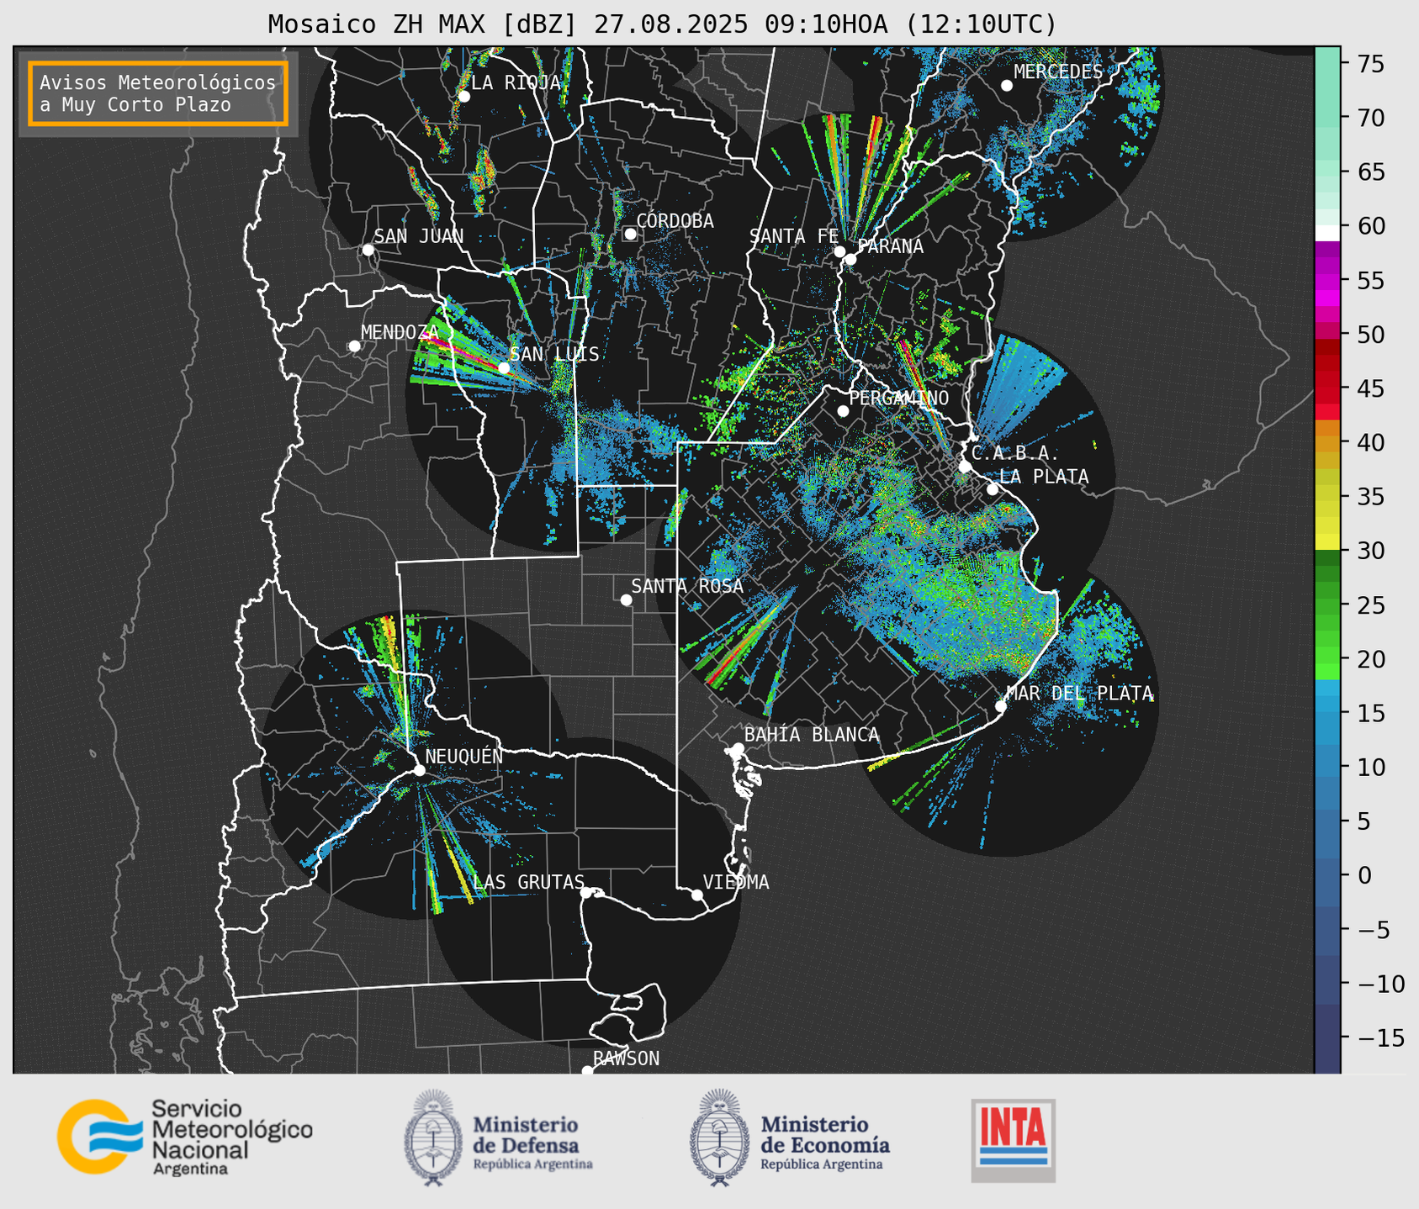
Task: Click the 75 dBZ value on color scale
Action: point(1369,64)
